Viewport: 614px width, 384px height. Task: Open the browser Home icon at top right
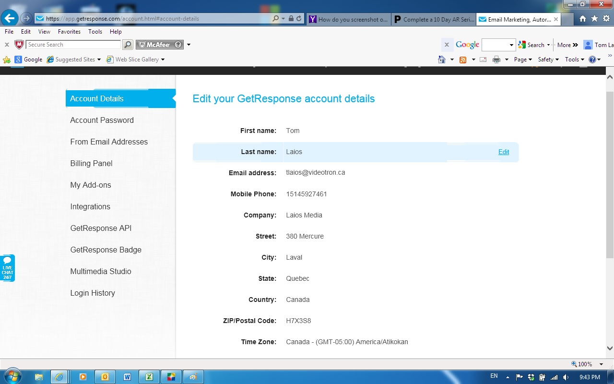[x=582, y=19]
